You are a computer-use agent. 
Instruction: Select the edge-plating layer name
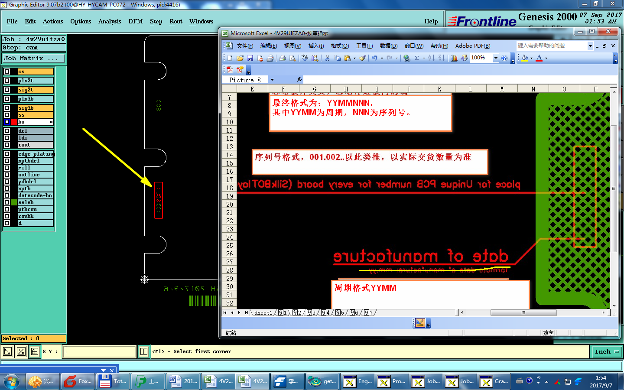(x=35, y=154)
